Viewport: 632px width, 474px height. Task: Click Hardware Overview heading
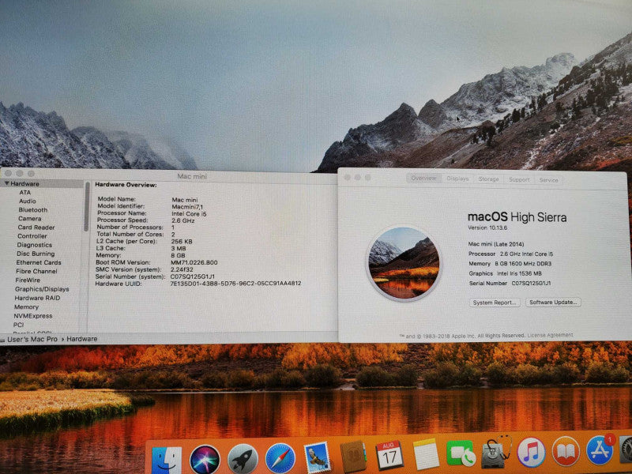point(126,185)
